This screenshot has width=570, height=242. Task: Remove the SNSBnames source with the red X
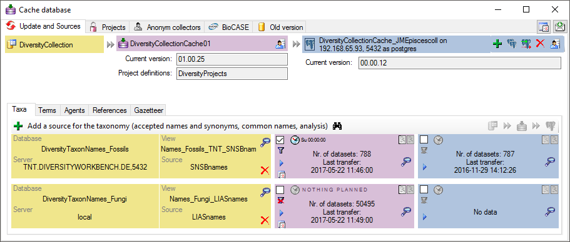[x=265, y=170]
